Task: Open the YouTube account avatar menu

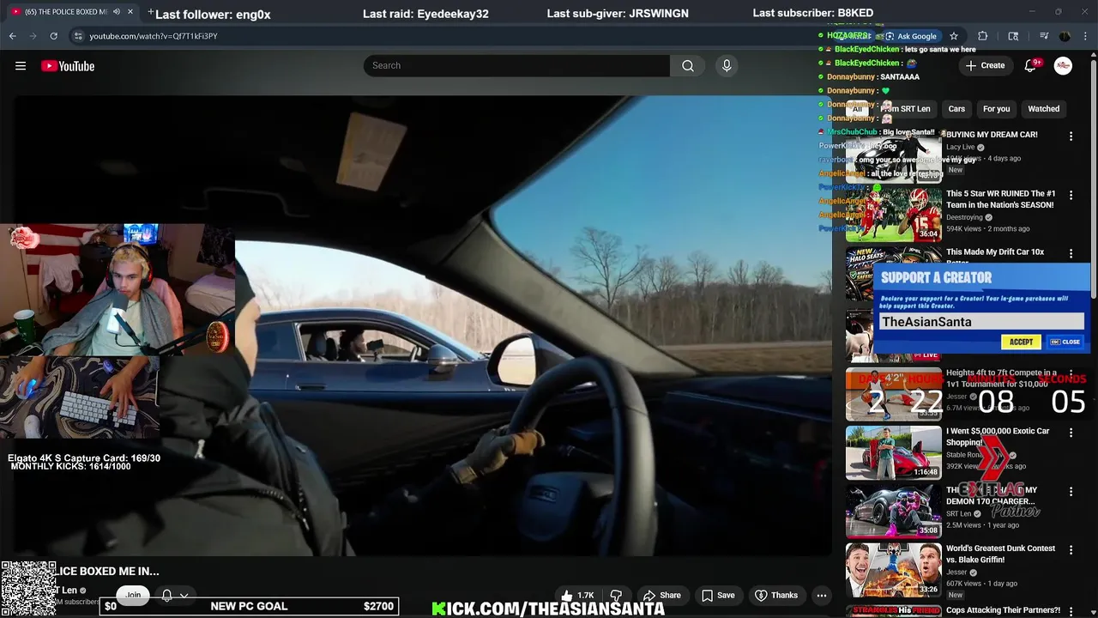Action: click(x=1063, y=66)
